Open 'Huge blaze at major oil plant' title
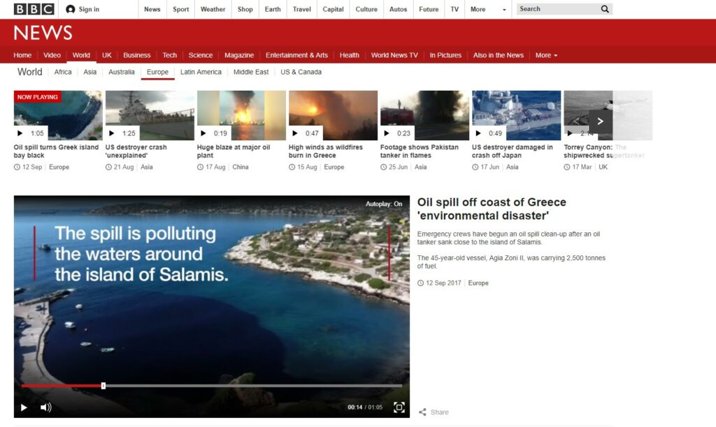This screenshot has width=716, height=427. pyautogui.click(x=234, y=151)
